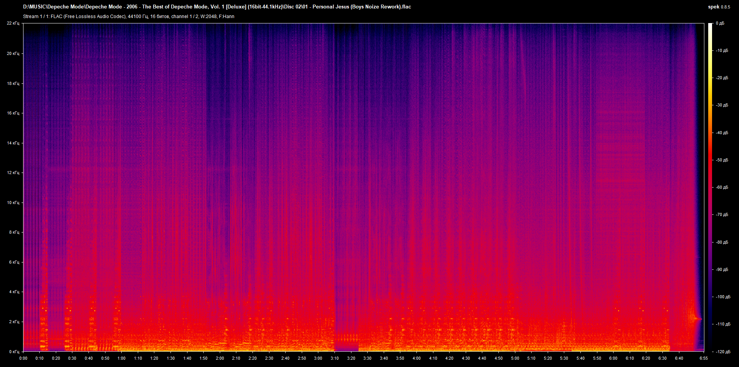Screen dimensions: 739x367
Task: Click the -120 дБ label on the scale
Action: pyautogui.click(x=722, y=352)
